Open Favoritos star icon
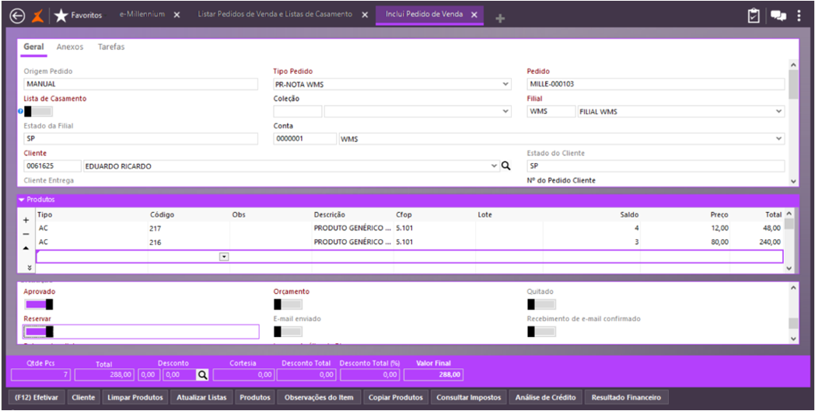This screenshot has width=815, height=411. click(61, 16)
